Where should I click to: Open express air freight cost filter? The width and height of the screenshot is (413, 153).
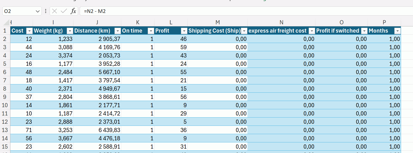point(312,31)
